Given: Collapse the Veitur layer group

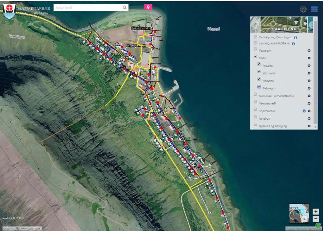Looking at the screenshot, I should [x=309, y=58].
